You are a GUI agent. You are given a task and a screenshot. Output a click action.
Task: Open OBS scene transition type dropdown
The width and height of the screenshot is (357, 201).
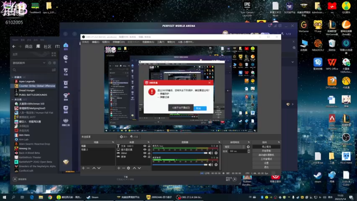[x=234, y=147]
